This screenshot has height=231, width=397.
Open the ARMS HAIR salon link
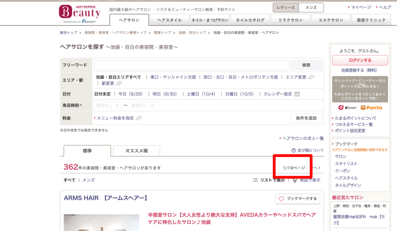105,198
